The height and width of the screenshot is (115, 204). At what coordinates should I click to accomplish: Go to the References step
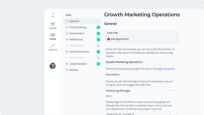pyautogui.click(x=75, y=40)
